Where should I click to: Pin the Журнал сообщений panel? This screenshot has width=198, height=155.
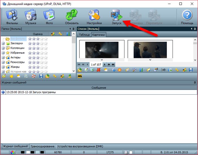[195, 83]
